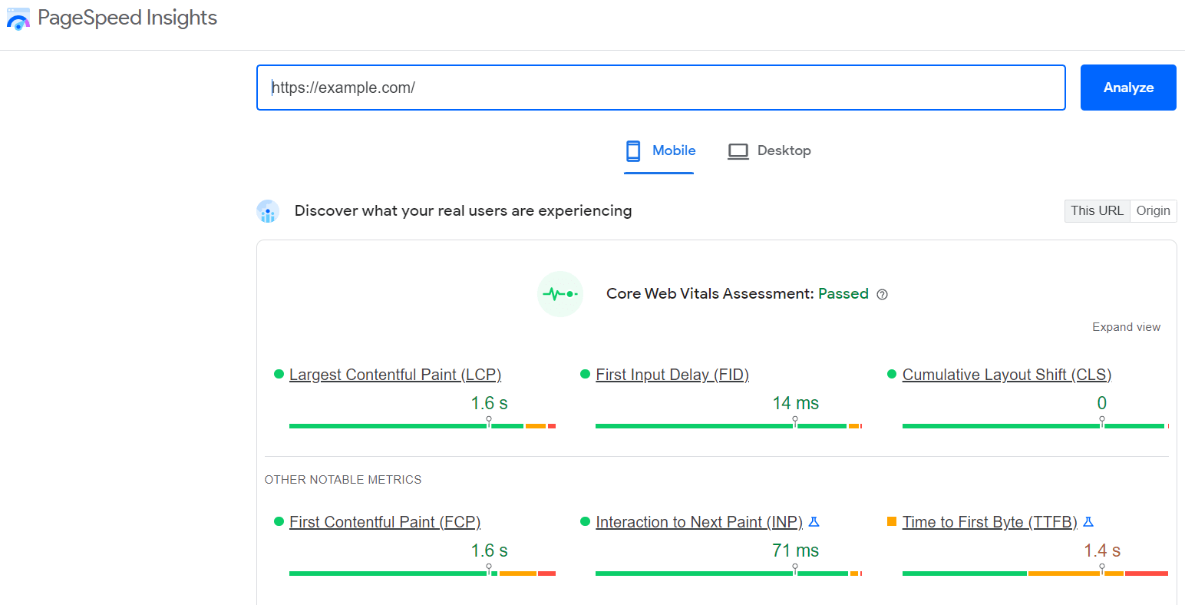The image size is (1185, 605).
Task: Select the desktop monitor icon
Action: pyautogui.click(x=738, y=150)
